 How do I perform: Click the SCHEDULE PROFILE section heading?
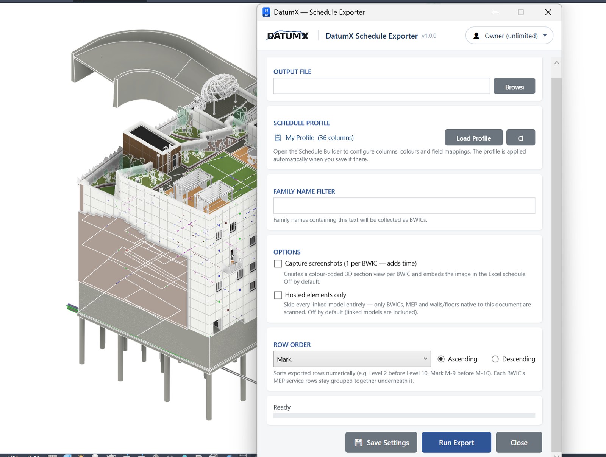pyautogui.click(x=301, y=123)
